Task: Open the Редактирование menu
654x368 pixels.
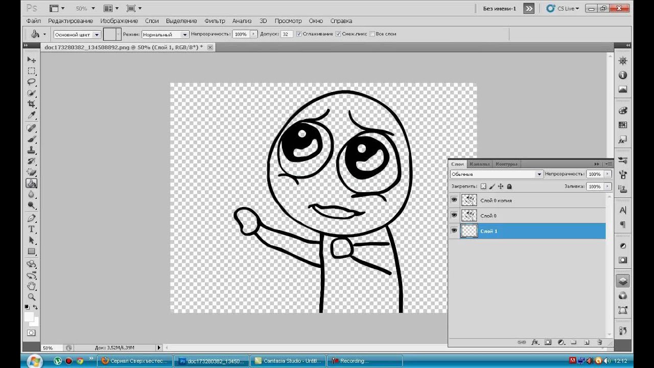Action: (71, 21)
